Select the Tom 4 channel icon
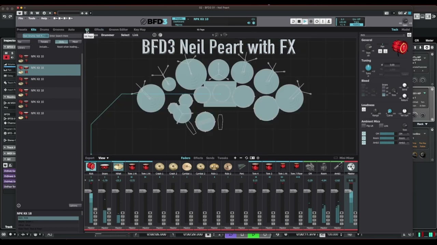 coord(255,167)
